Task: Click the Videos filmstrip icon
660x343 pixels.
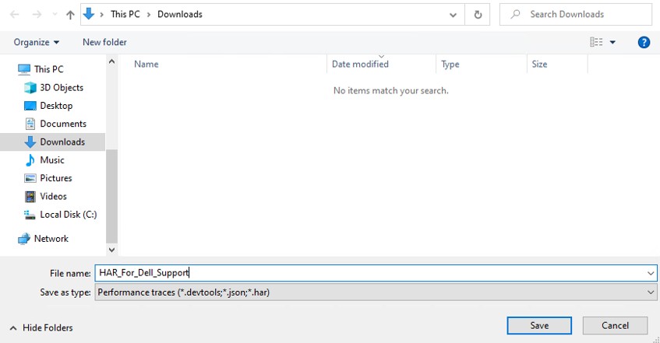Action: [30, 196]
